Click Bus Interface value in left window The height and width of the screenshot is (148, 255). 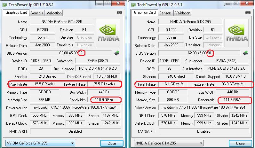(98, 68)
